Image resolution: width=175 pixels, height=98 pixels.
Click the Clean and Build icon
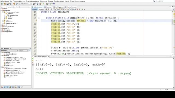(x=40, y=4)
